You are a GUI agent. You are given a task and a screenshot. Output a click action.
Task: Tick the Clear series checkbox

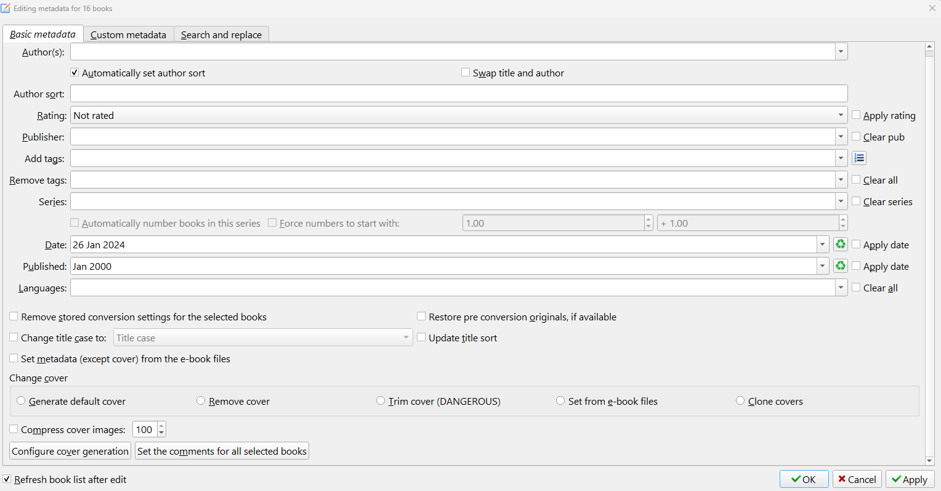pyautogui.click(x=856, y=201)
